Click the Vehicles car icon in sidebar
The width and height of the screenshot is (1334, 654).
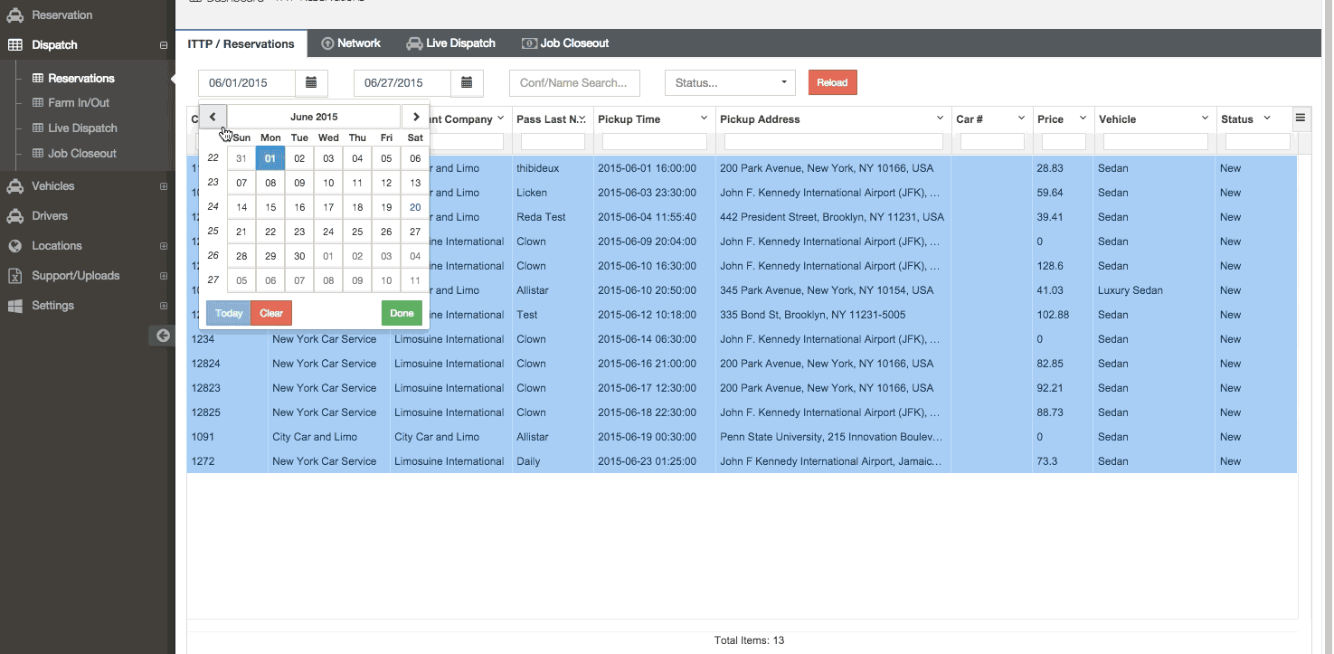[15, 186]
